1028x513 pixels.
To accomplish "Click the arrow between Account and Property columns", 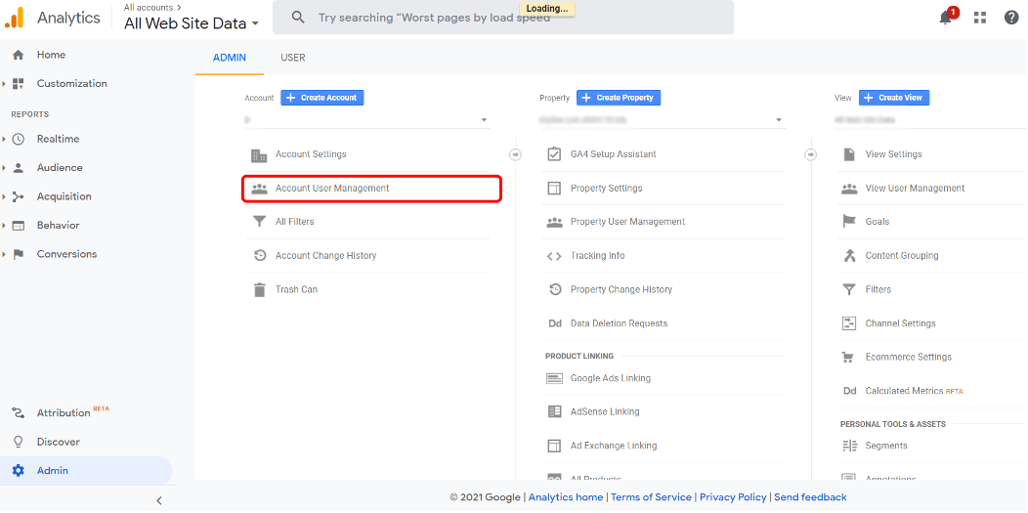I will (x=515, y=154).
